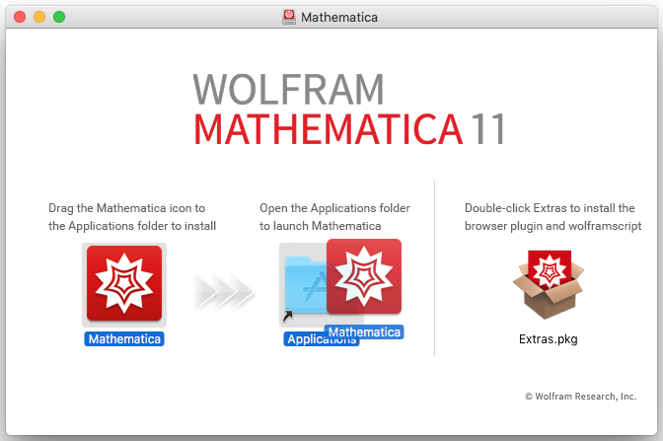Zoom the window with the green button
Image resolution: width=663 pixels, height=441 pixels.
pyautogui.click(x=59, y=17)
